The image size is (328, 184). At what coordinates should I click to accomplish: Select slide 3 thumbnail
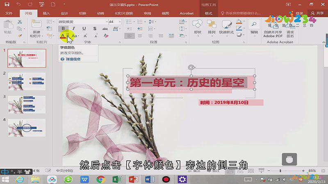[27, 105]
